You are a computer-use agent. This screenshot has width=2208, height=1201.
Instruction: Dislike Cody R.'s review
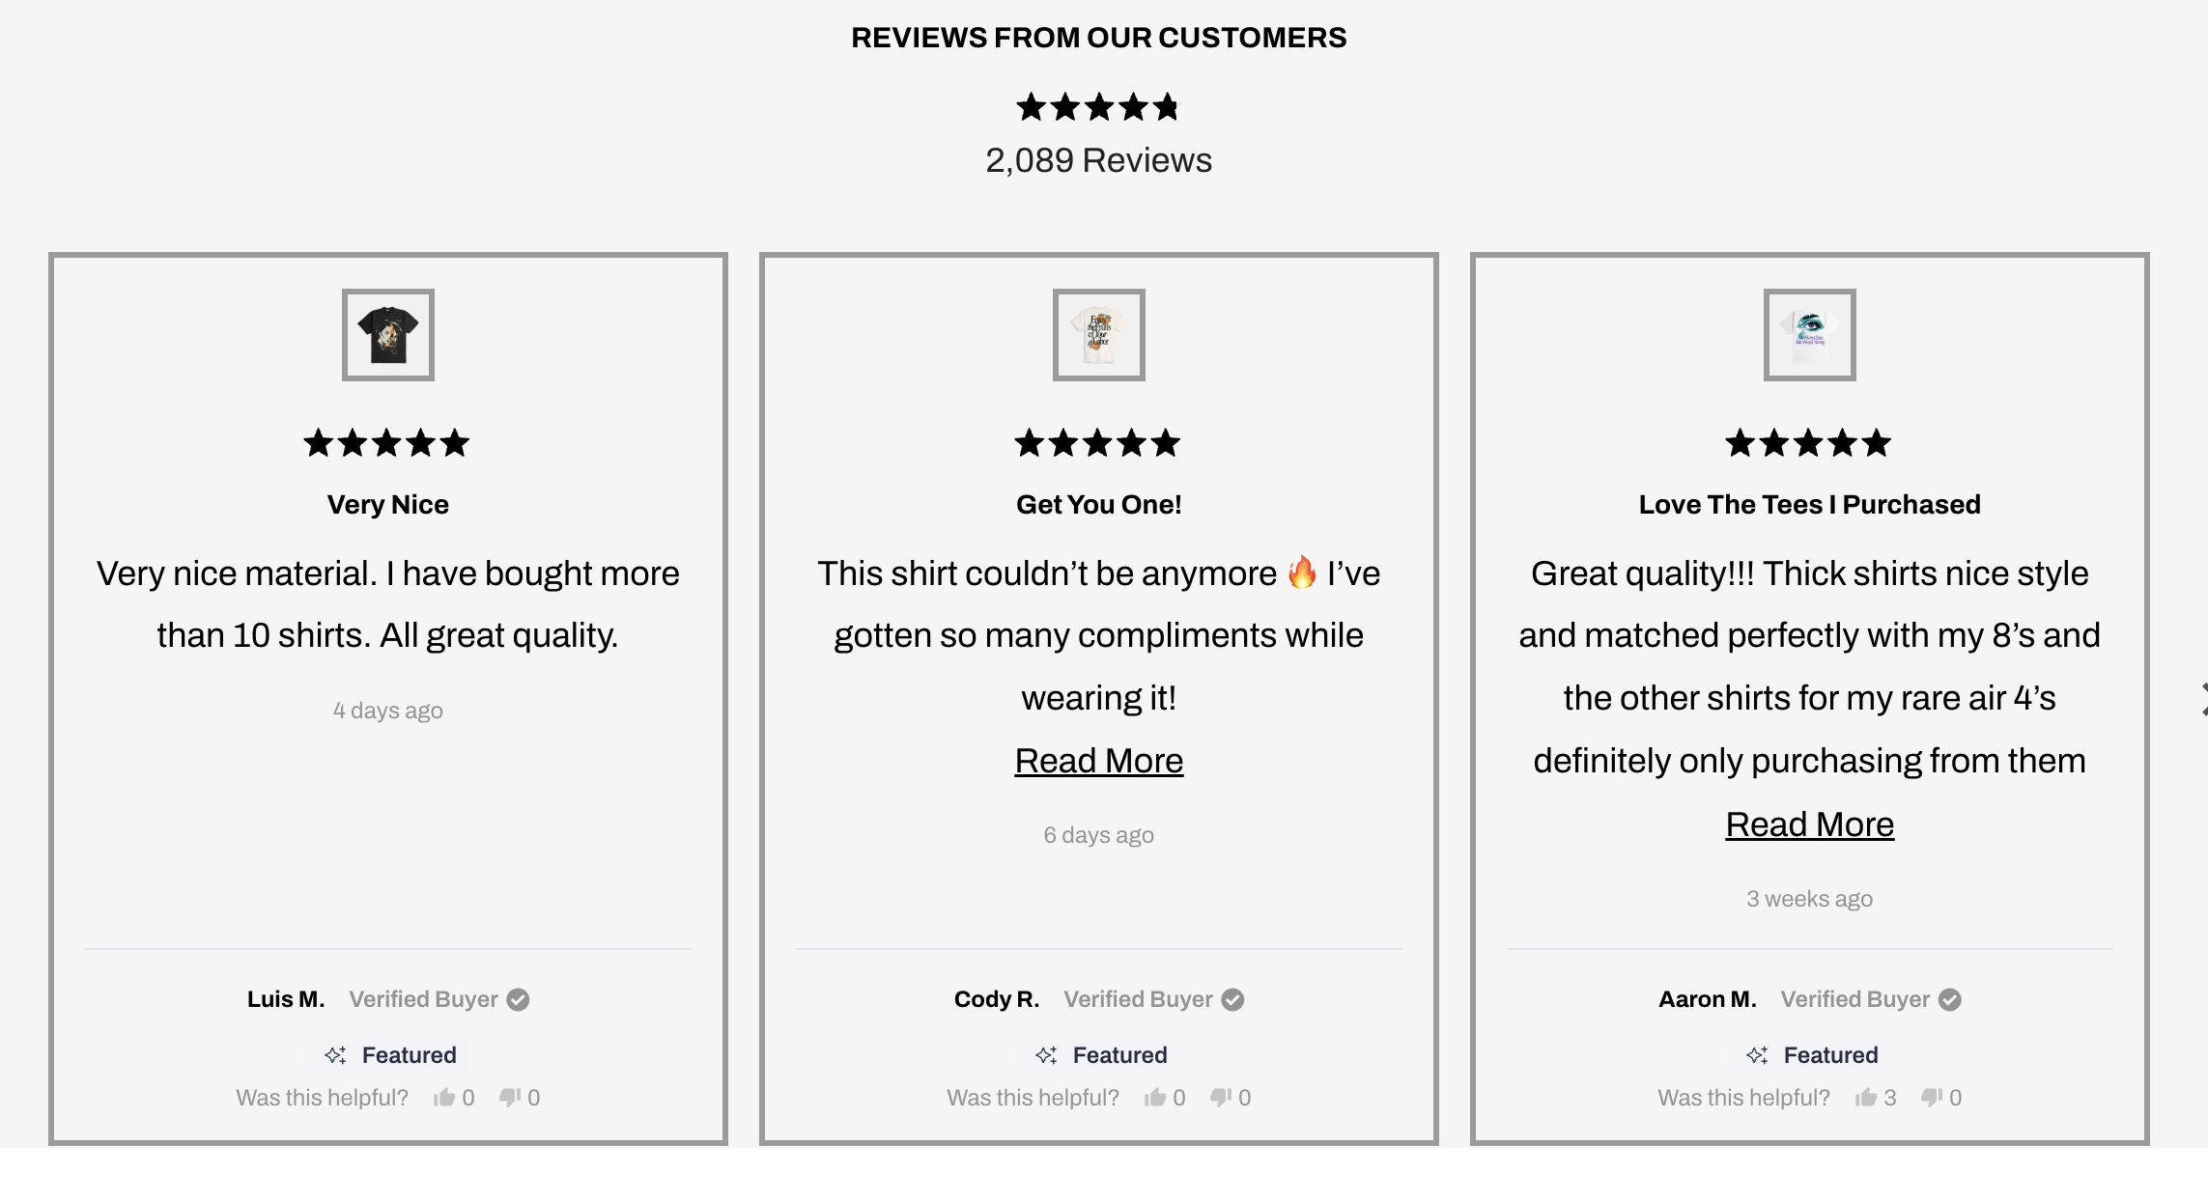1221,1097
